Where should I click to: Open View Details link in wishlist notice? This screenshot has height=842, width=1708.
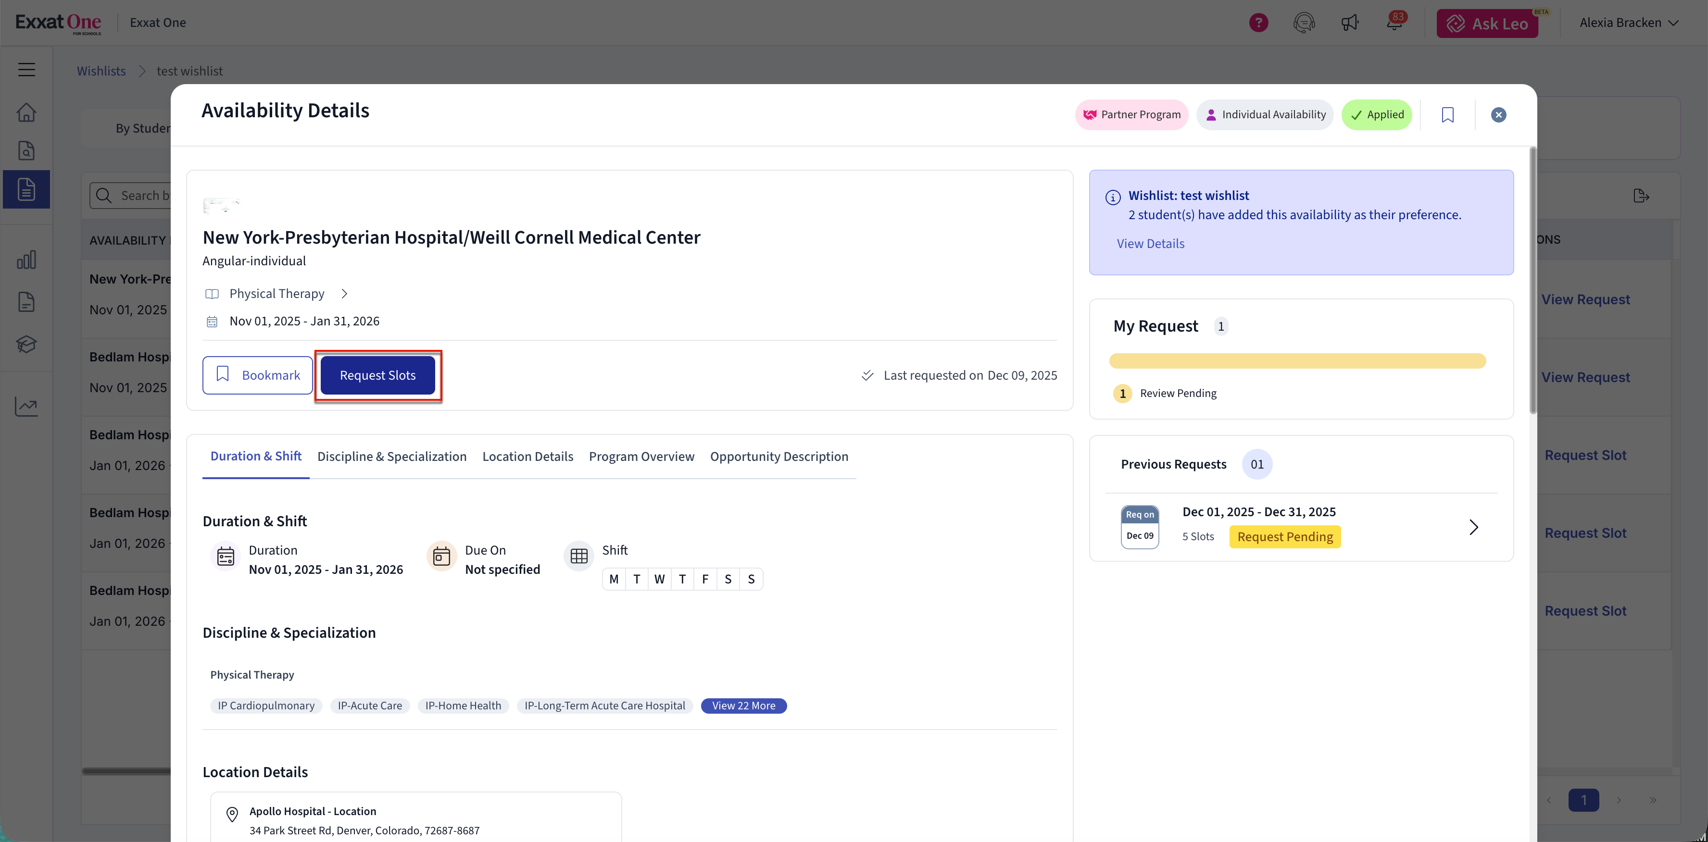point(1150,243)
